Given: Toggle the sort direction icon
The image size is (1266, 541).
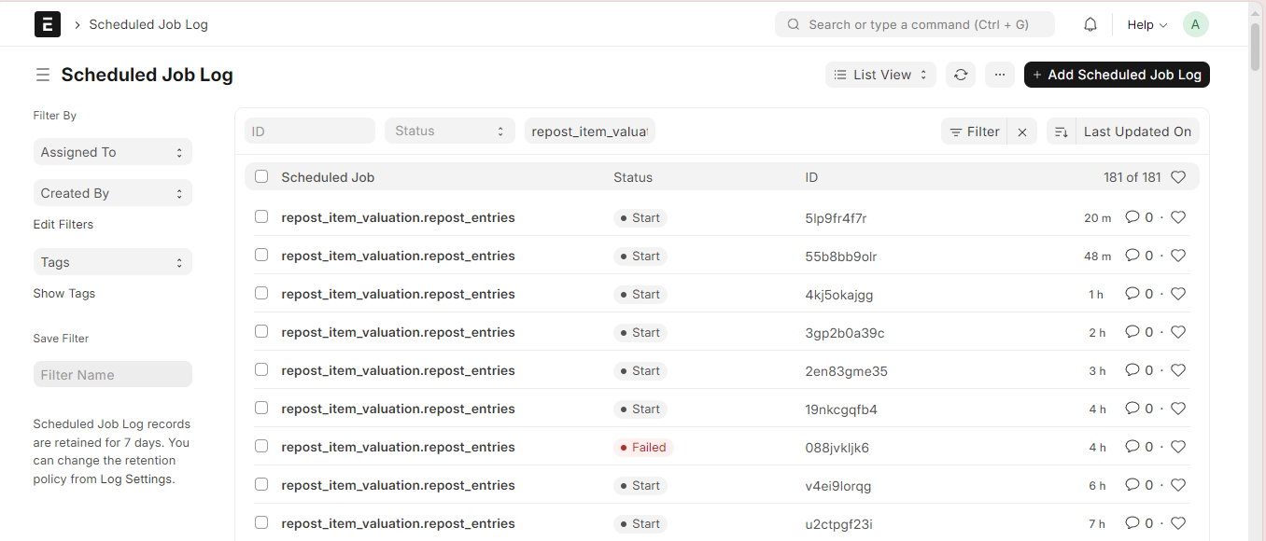Looking at the screenshot, I should [1062, 132].
